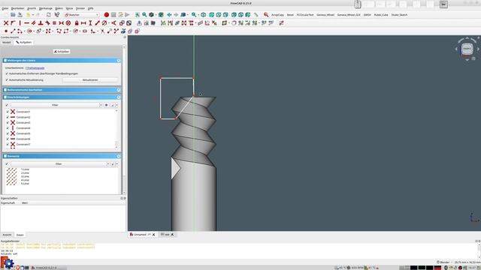The image size is (481, 270).
Task: Select the block constraint tool
Action: [x=68, y=23]
